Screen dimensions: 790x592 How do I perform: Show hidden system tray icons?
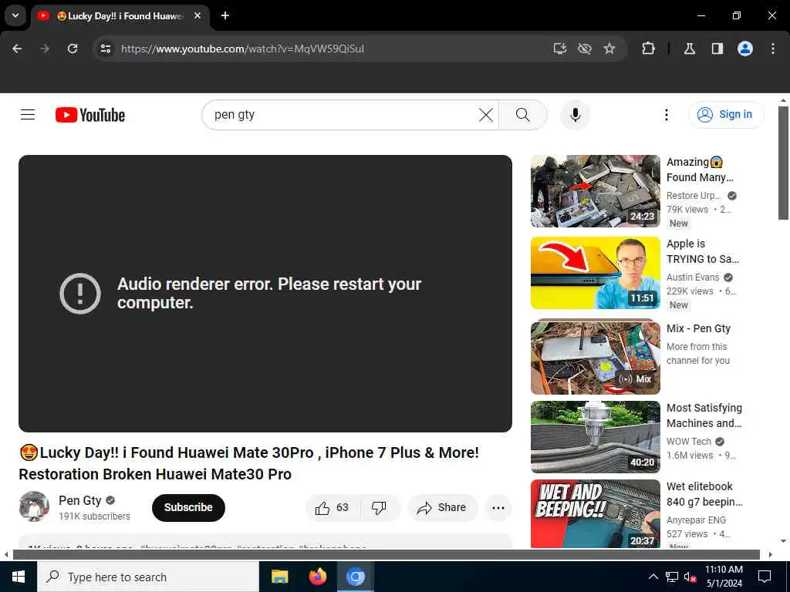[x=653, y=577]
